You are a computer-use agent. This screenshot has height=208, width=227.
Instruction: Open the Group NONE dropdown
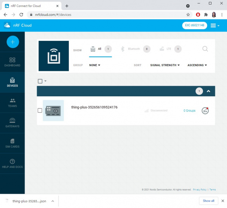click(95, 65)
